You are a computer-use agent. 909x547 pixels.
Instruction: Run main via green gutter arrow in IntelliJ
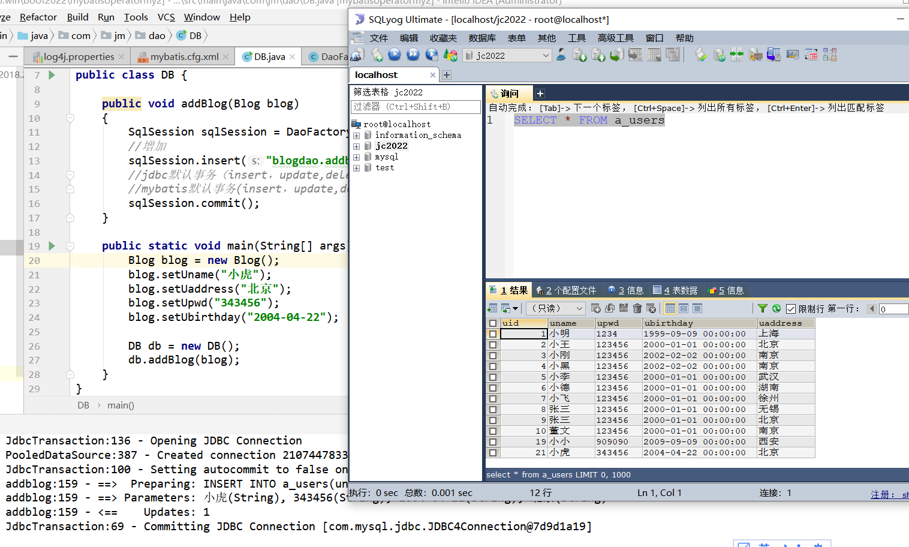50,245
